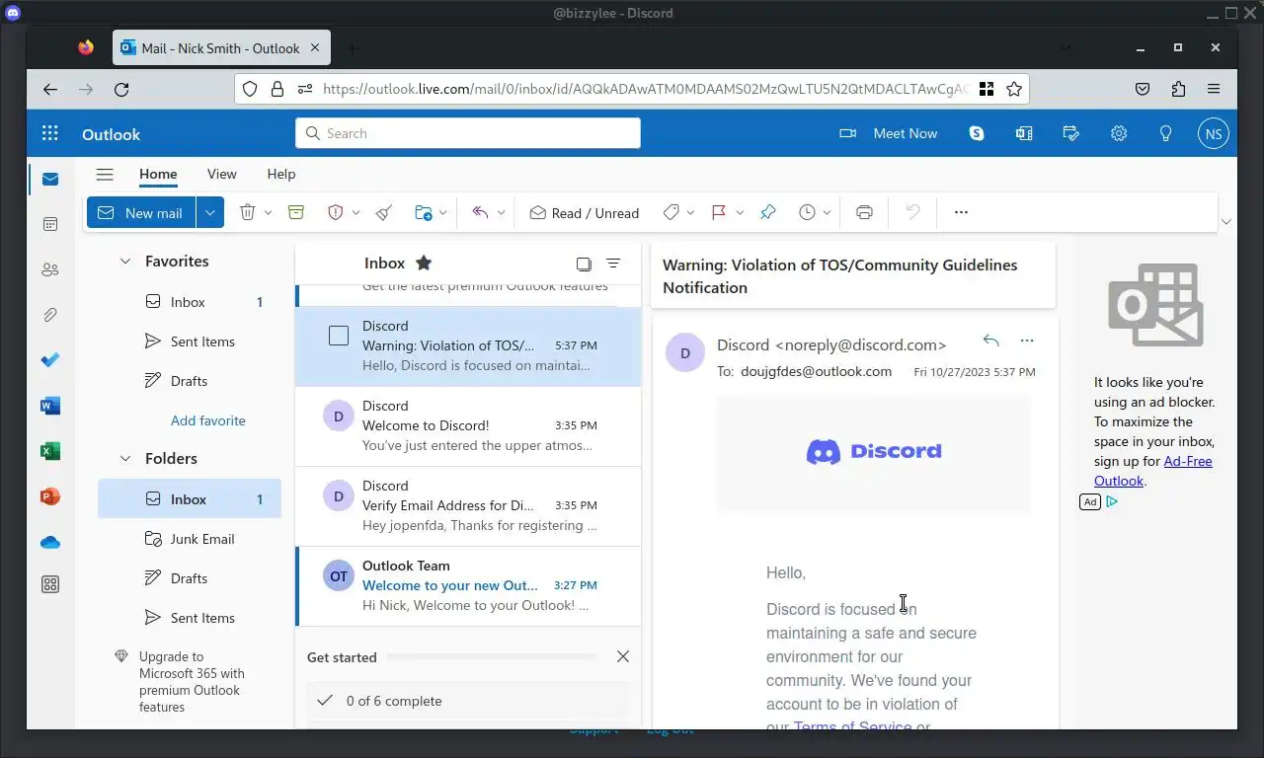Open Flag dropdown arrow

coord(739,212)
